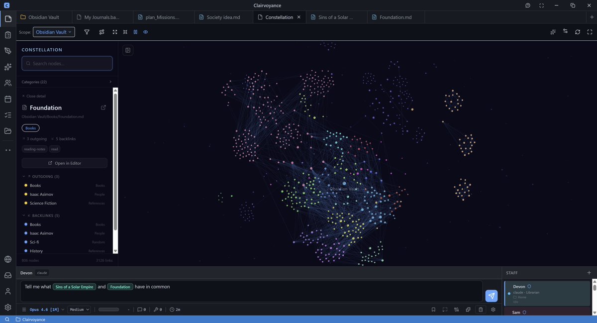Collapse the BACKLINKS (5) section
Image resolution: width=597 pixels, height=323 pixels.
[41, 215]
